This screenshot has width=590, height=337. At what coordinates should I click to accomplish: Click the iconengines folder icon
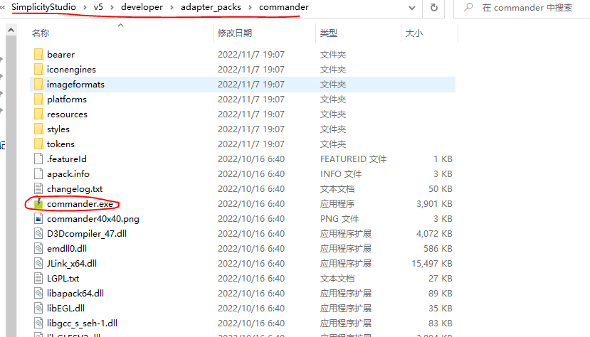pos(38,70)
